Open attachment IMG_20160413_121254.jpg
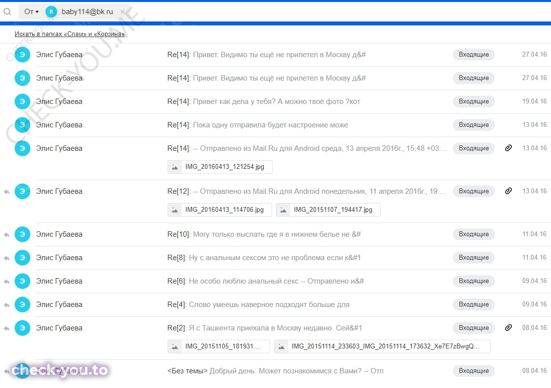This screenshot has width=551, height=388. [x=220, y=167]
